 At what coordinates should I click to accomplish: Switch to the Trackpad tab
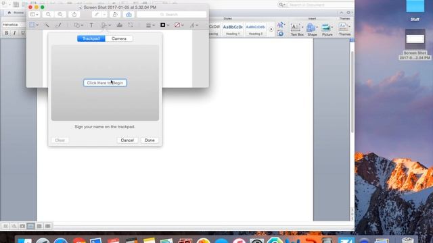91,38
